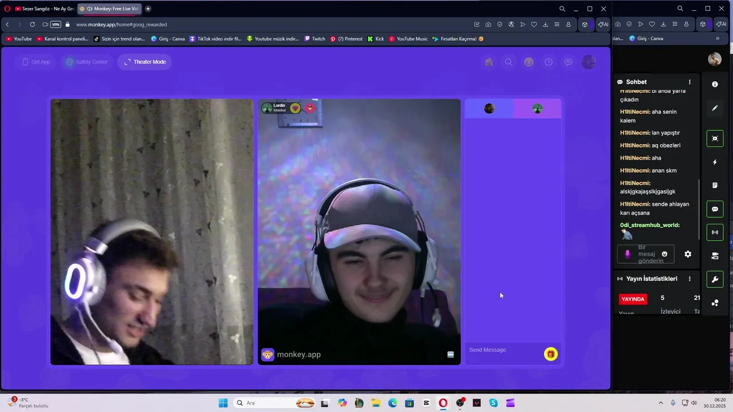Toggle the capture frame icon in stream sidebar

tap(715, 138)
